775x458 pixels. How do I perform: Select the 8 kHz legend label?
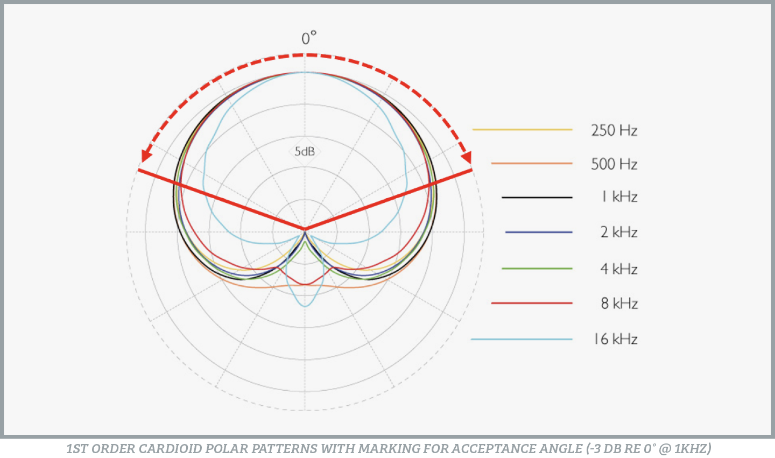click(x=619, y=304)
